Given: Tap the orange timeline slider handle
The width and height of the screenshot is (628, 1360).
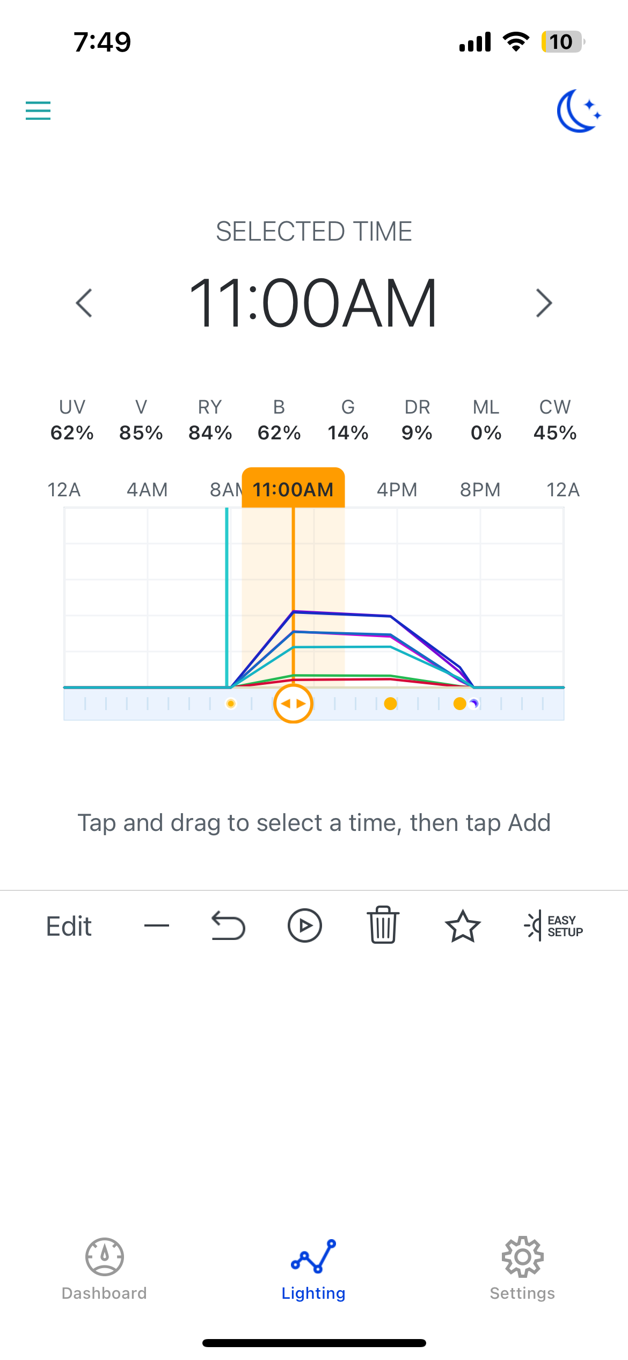Looking at the screenshot, I should pyautogui.click(x=293, y=704).
